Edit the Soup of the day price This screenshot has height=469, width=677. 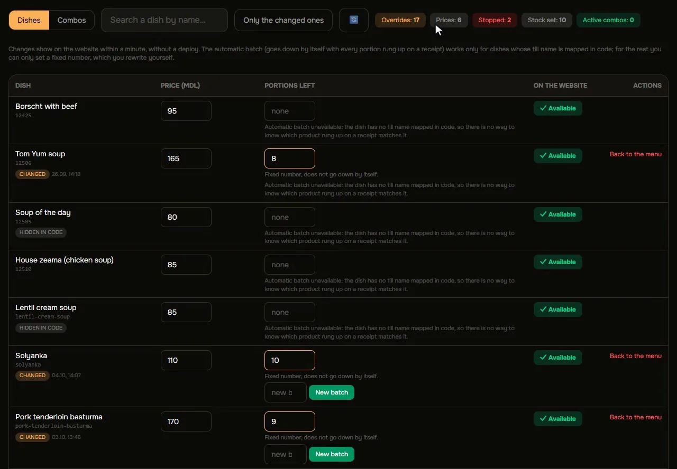[186, 217]
